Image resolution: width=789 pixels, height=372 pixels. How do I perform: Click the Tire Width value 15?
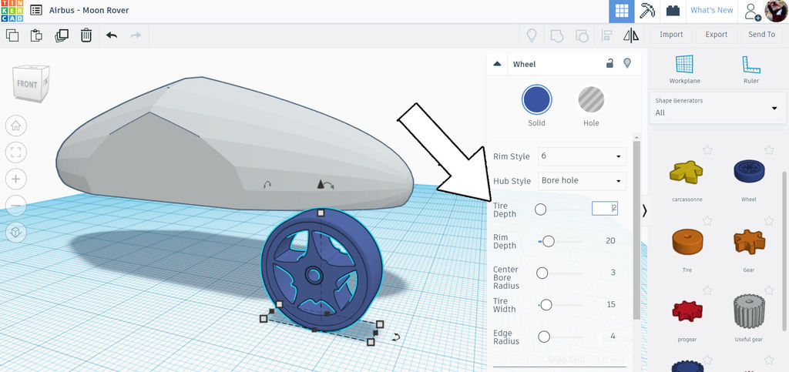611,304
